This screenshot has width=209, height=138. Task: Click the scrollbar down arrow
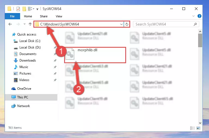pos(200,123)
